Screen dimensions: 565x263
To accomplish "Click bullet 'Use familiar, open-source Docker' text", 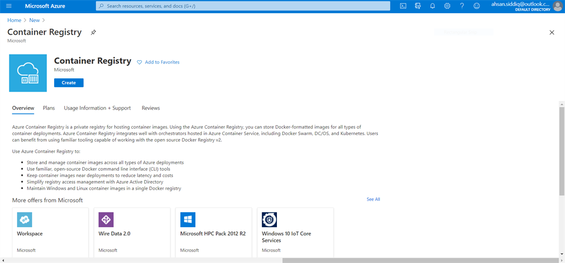I will click(x=98, y=169).
